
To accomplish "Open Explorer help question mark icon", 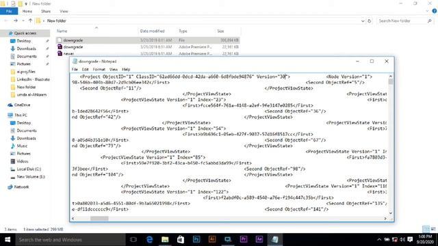I will [x=435, y=11].
